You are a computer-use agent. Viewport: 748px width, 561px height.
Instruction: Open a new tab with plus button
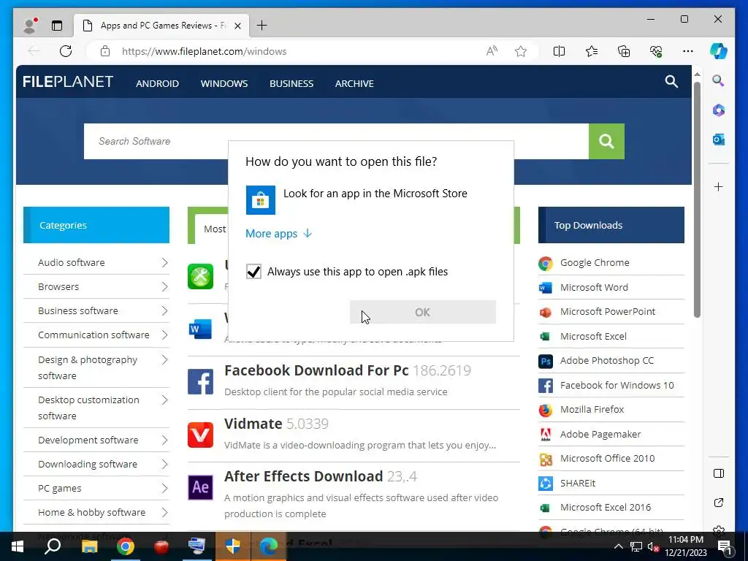click(x=262, y=26)
